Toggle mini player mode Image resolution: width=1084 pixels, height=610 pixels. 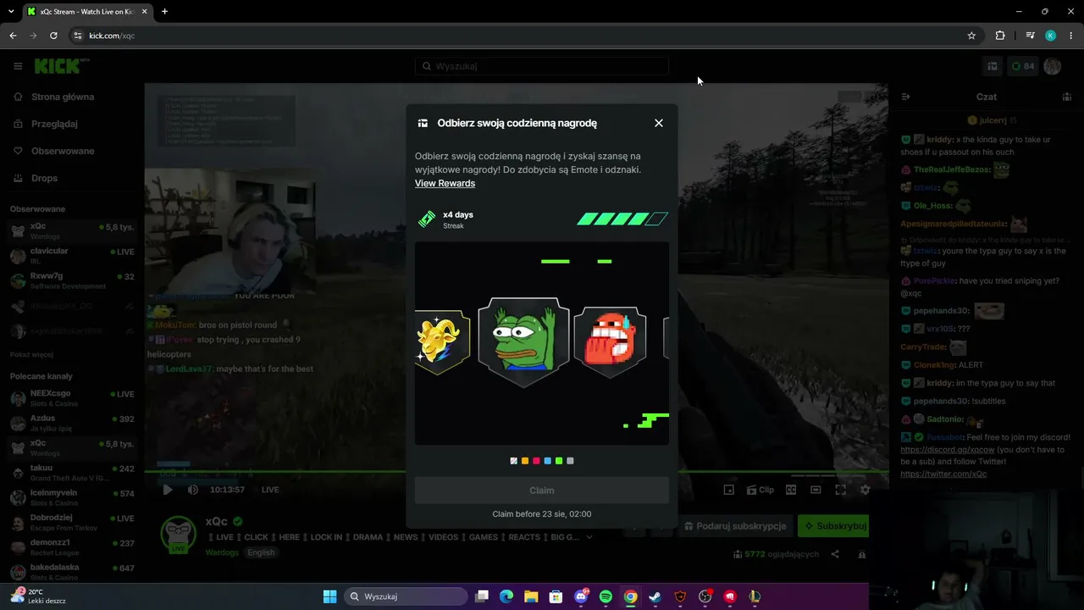pyautogui.click(x=728, y=490)
